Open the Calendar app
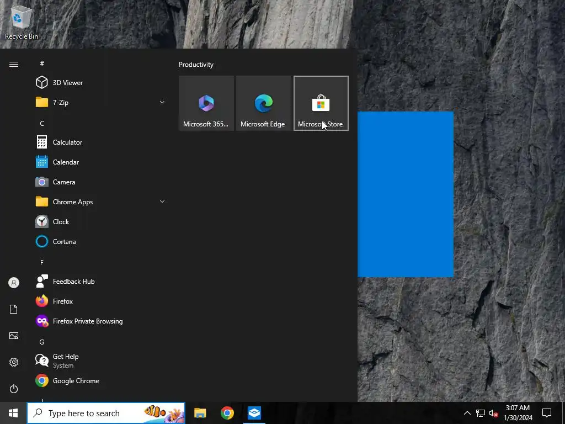The width and height of the screenshot is (565, 424). (100, 162)
